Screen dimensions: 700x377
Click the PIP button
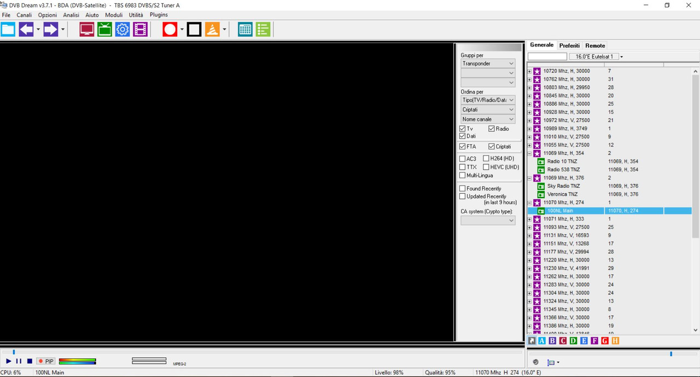(46, 361)
